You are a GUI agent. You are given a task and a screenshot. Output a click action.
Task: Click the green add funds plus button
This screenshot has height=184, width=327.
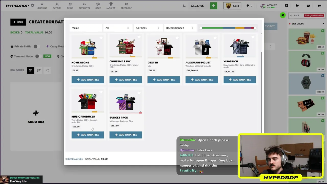coord(214,6)
